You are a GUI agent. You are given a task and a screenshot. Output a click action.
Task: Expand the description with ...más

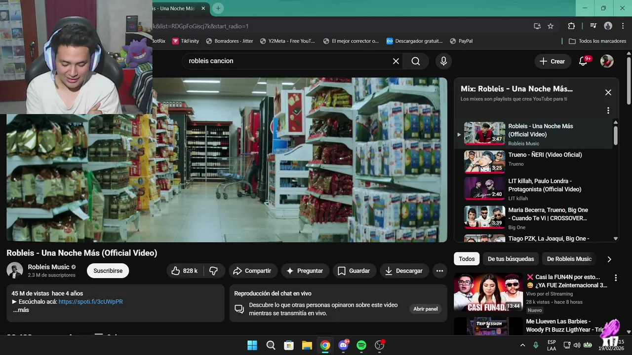[x=21, y=310]
